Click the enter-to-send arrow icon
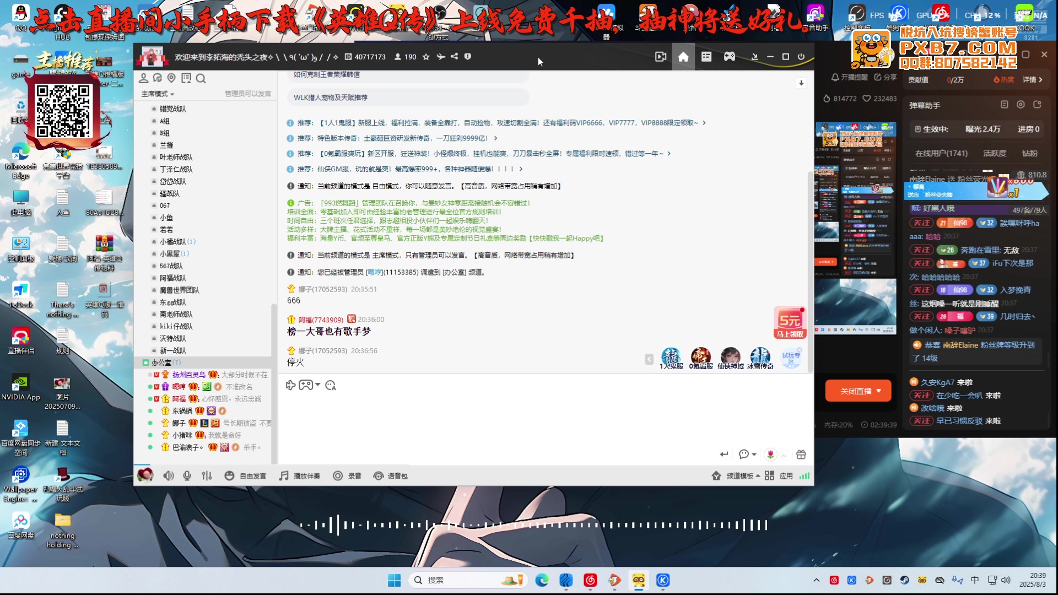 [724, 454]
